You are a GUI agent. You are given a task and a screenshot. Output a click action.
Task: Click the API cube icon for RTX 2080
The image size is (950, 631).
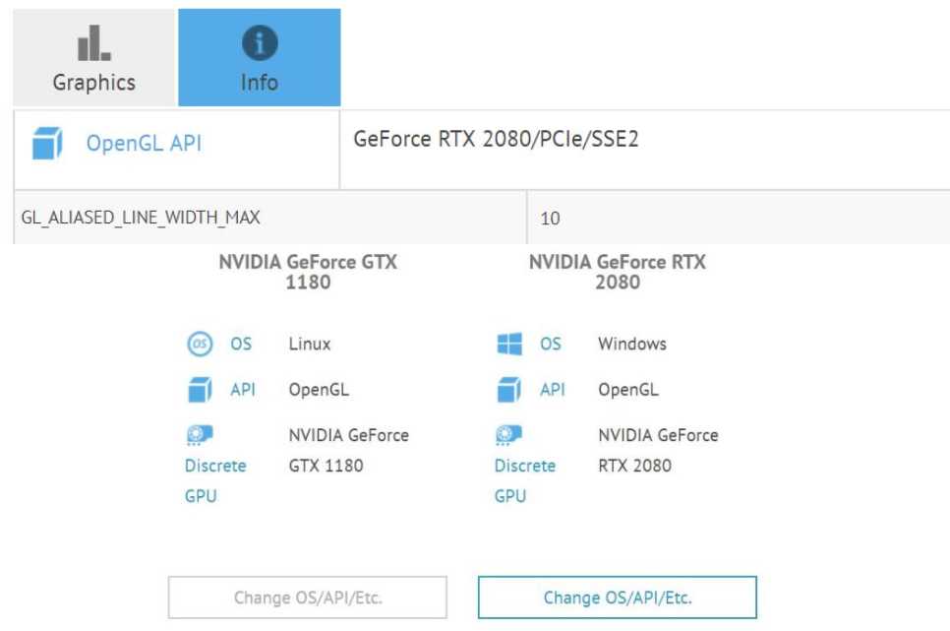[509, 390]
